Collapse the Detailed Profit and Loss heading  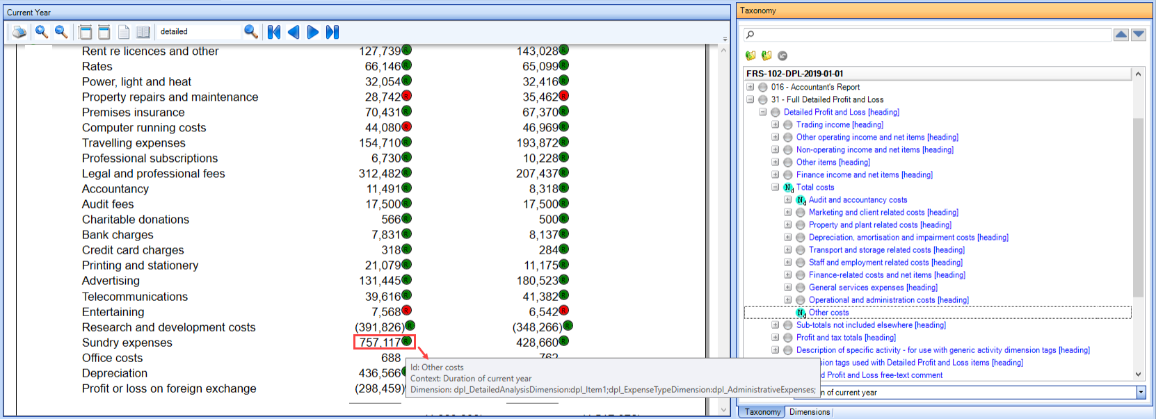click(x=763, y=112)
